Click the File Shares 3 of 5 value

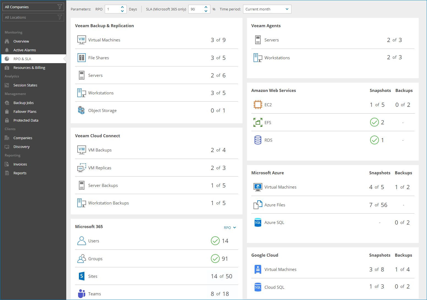coord(218,58)
